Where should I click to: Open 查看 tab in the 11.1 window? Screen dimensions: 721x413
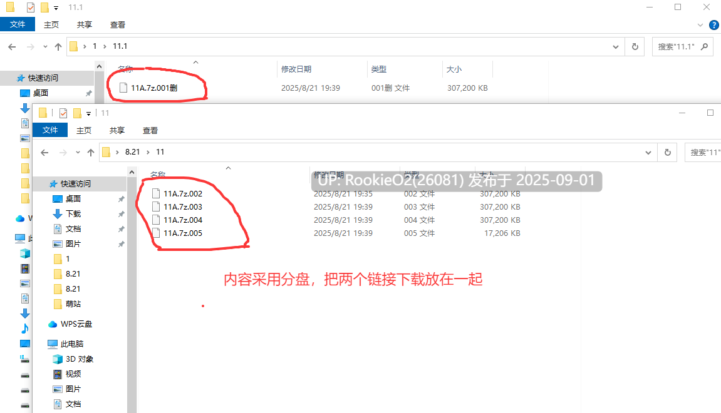(117, 25)
